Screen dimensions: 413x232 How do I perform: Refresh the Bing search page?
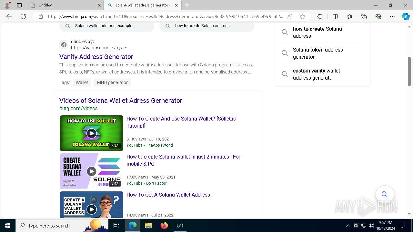(x=23, y=16)
